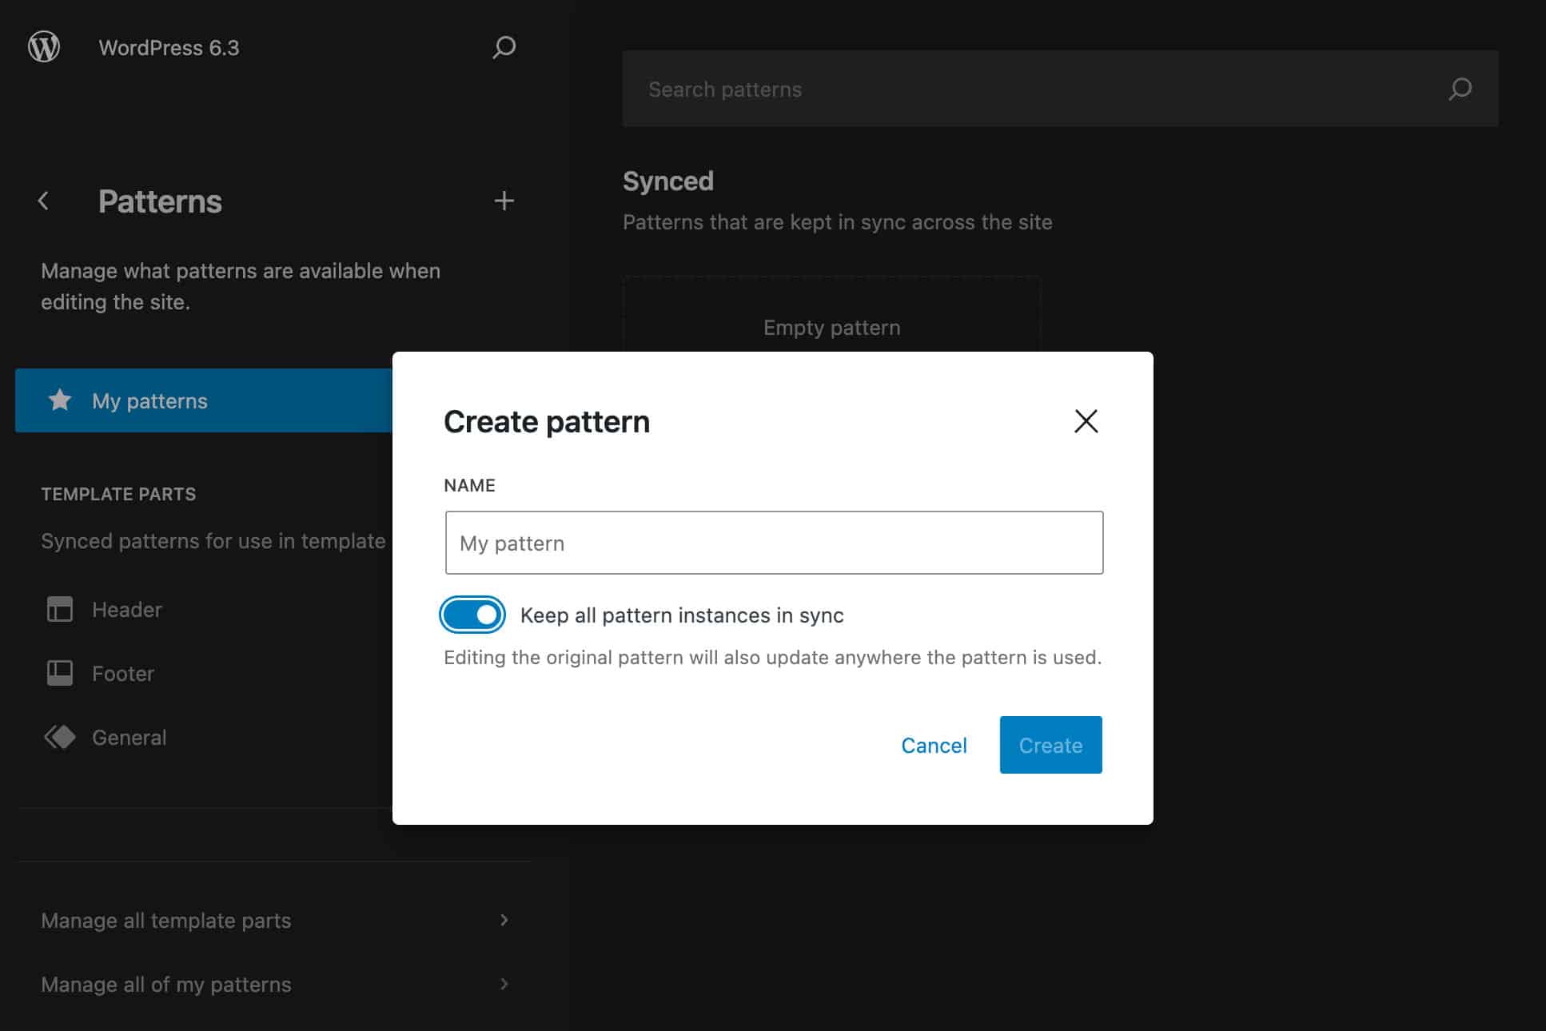Choose Footer from template parts list
Image resolution: width=1546 pixels, height=1031 pixels.
pyautogui.click(x=122, y=673)
